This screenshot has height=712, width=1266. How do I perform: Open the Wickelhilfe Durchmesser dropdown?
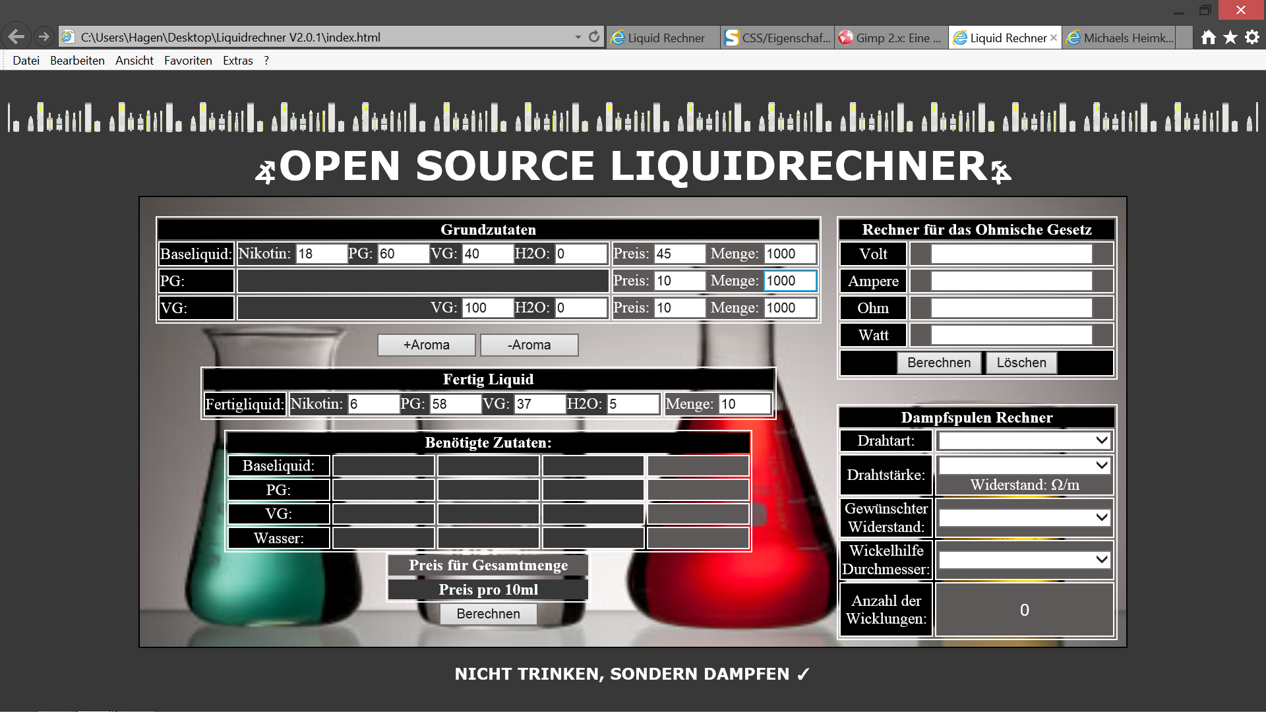click(x=1025, y=560)
